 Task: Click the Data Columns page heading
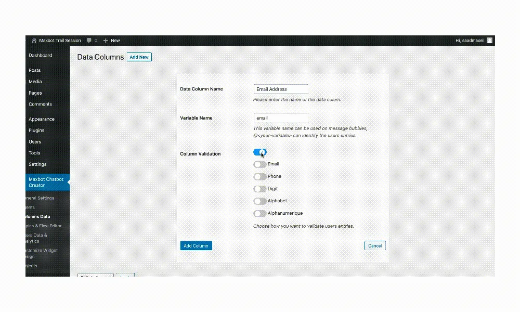[100, 57]
